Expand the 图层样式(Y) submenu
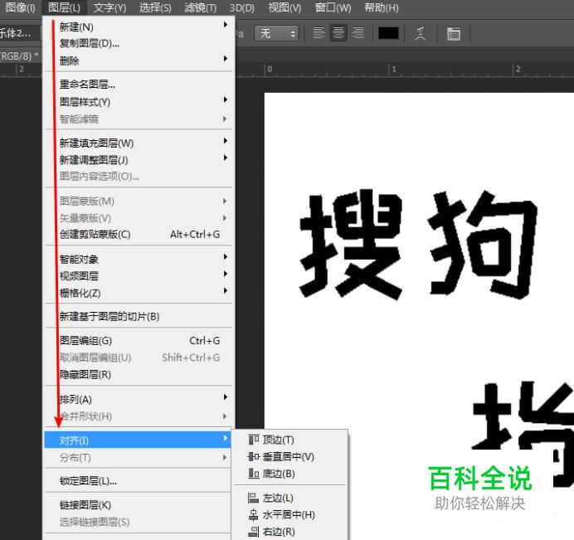The height and width of the screenshot is (540, 574). pos(139,101)
